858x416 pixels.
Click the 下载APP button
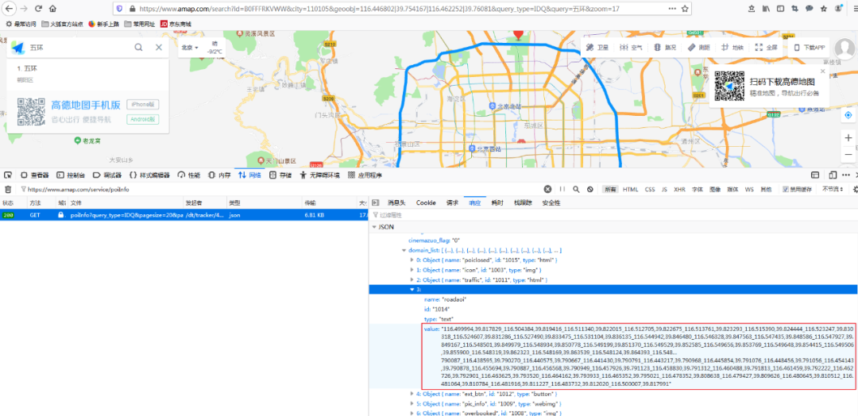(x=810, y=48)
